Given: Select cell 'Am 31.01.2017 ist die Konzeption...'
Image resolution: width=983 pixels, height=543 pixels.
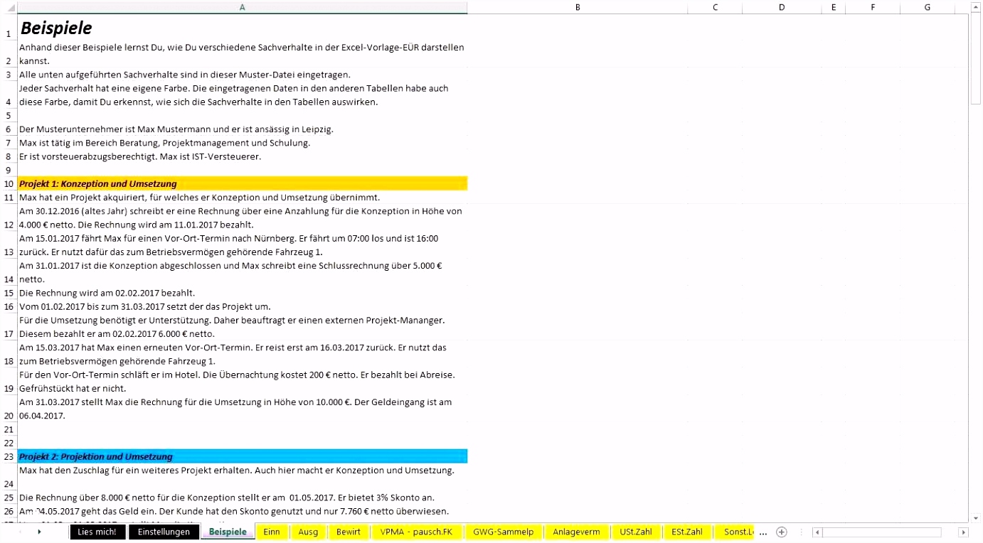Looking at the screenshot, I should [x=243, y=272].
